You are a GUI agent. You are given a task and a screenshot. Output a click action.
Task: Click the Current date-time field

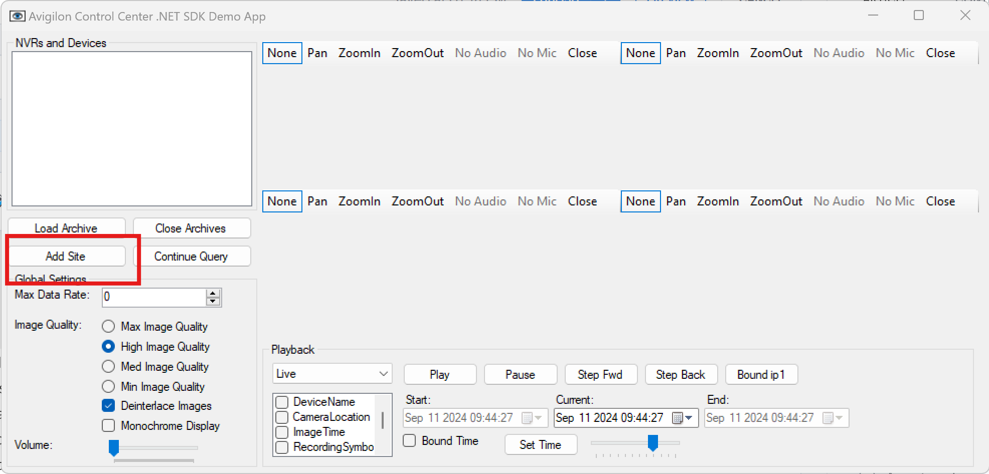click(626, 418)
